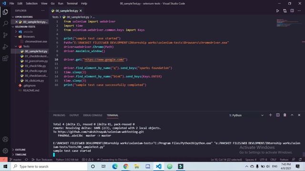The image size is (305, 171).
Task: Change Spaces: 4 indentation setting
Action: (251, 160)
